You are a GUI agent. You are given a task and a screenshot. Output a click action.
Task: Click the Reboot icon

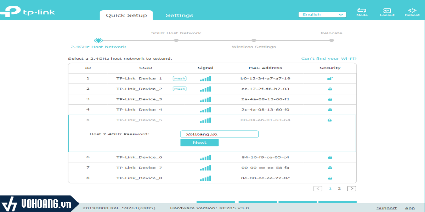412,11
